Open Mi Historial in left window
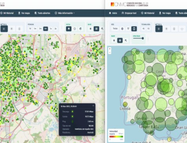The height and width of the screenshot is (143, 187). (7, 13)
